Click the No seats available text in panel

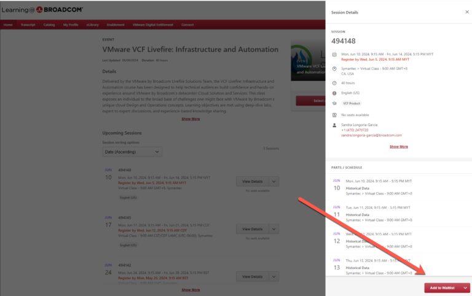pyautogui.click(x=355, y=115)
